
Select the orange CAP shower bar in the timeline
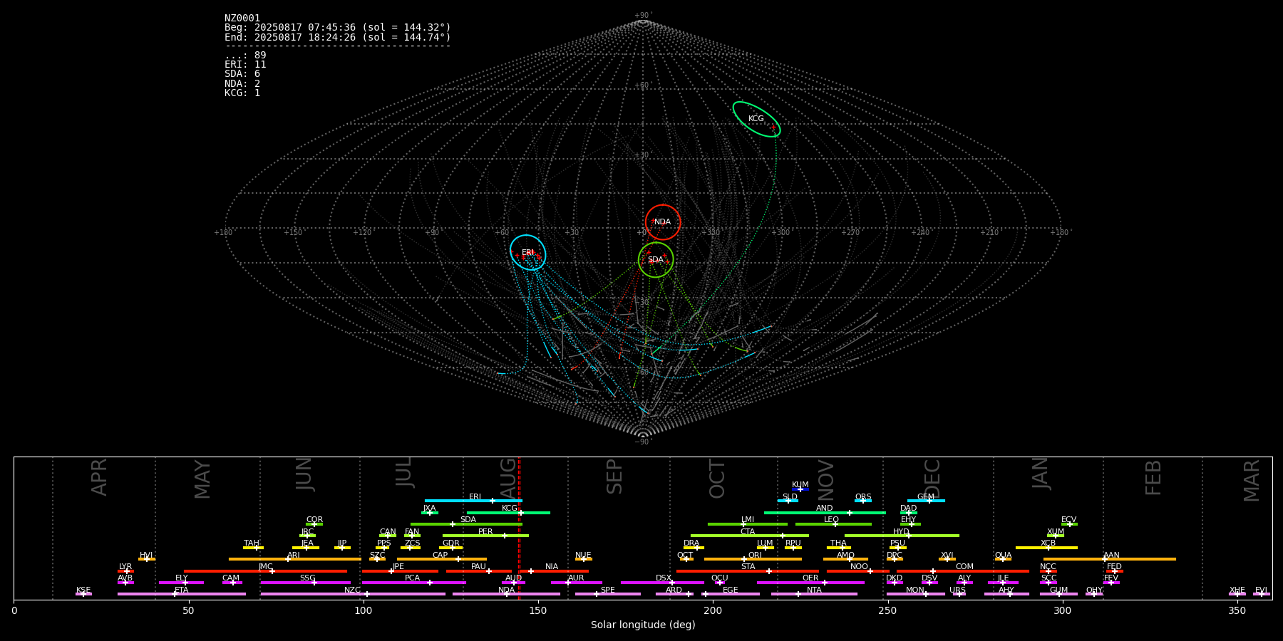click(x=442, y=559)
